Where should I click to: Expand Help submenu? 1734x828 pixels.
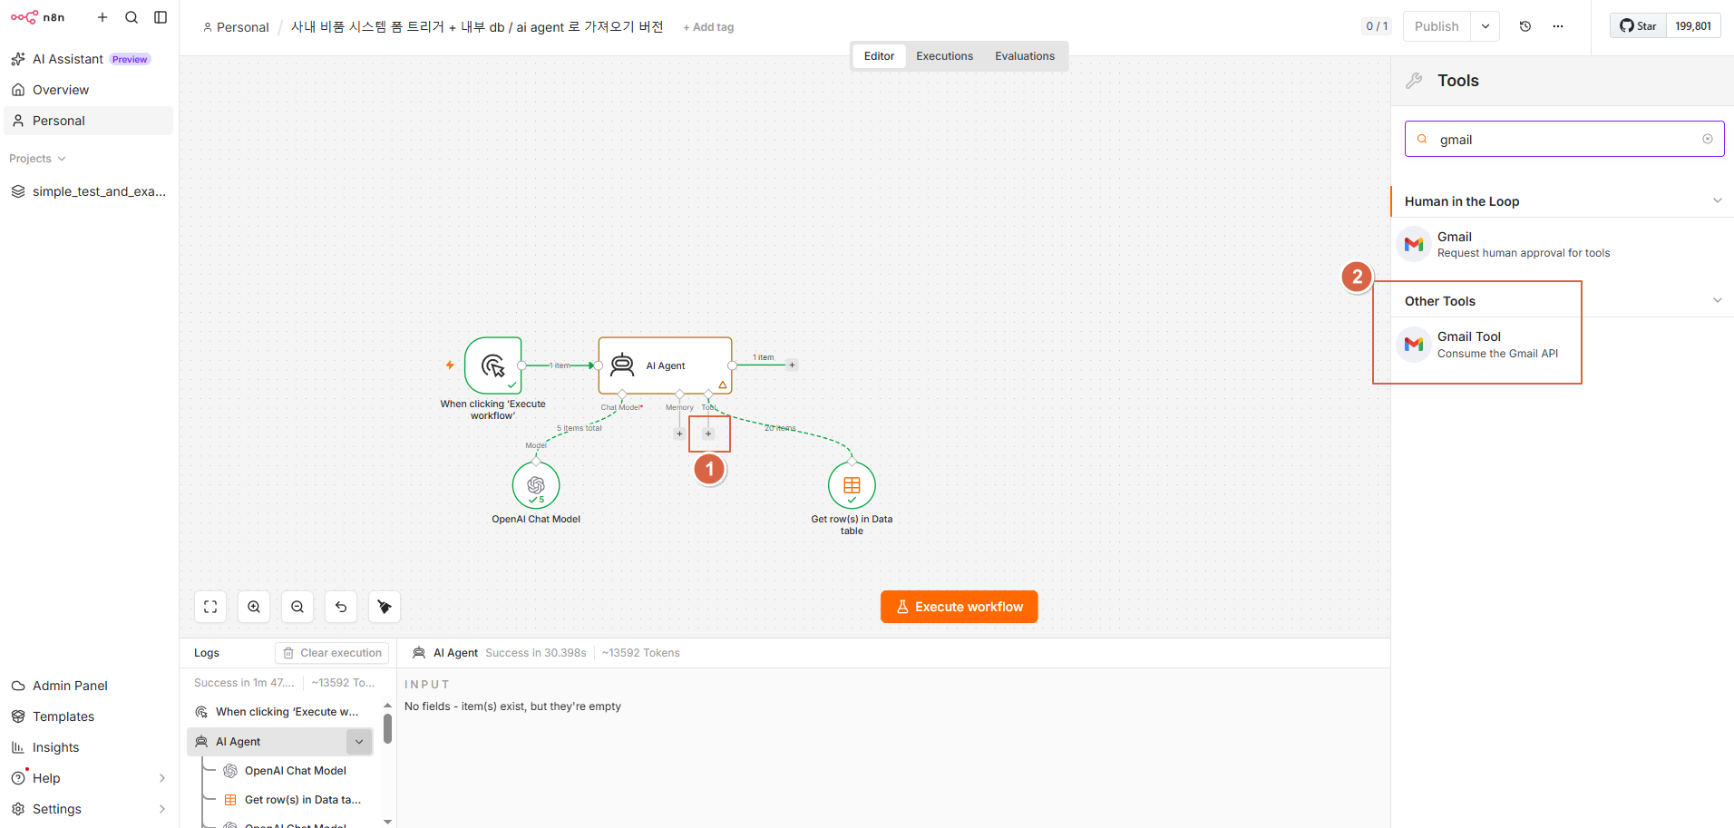point(162,778)
